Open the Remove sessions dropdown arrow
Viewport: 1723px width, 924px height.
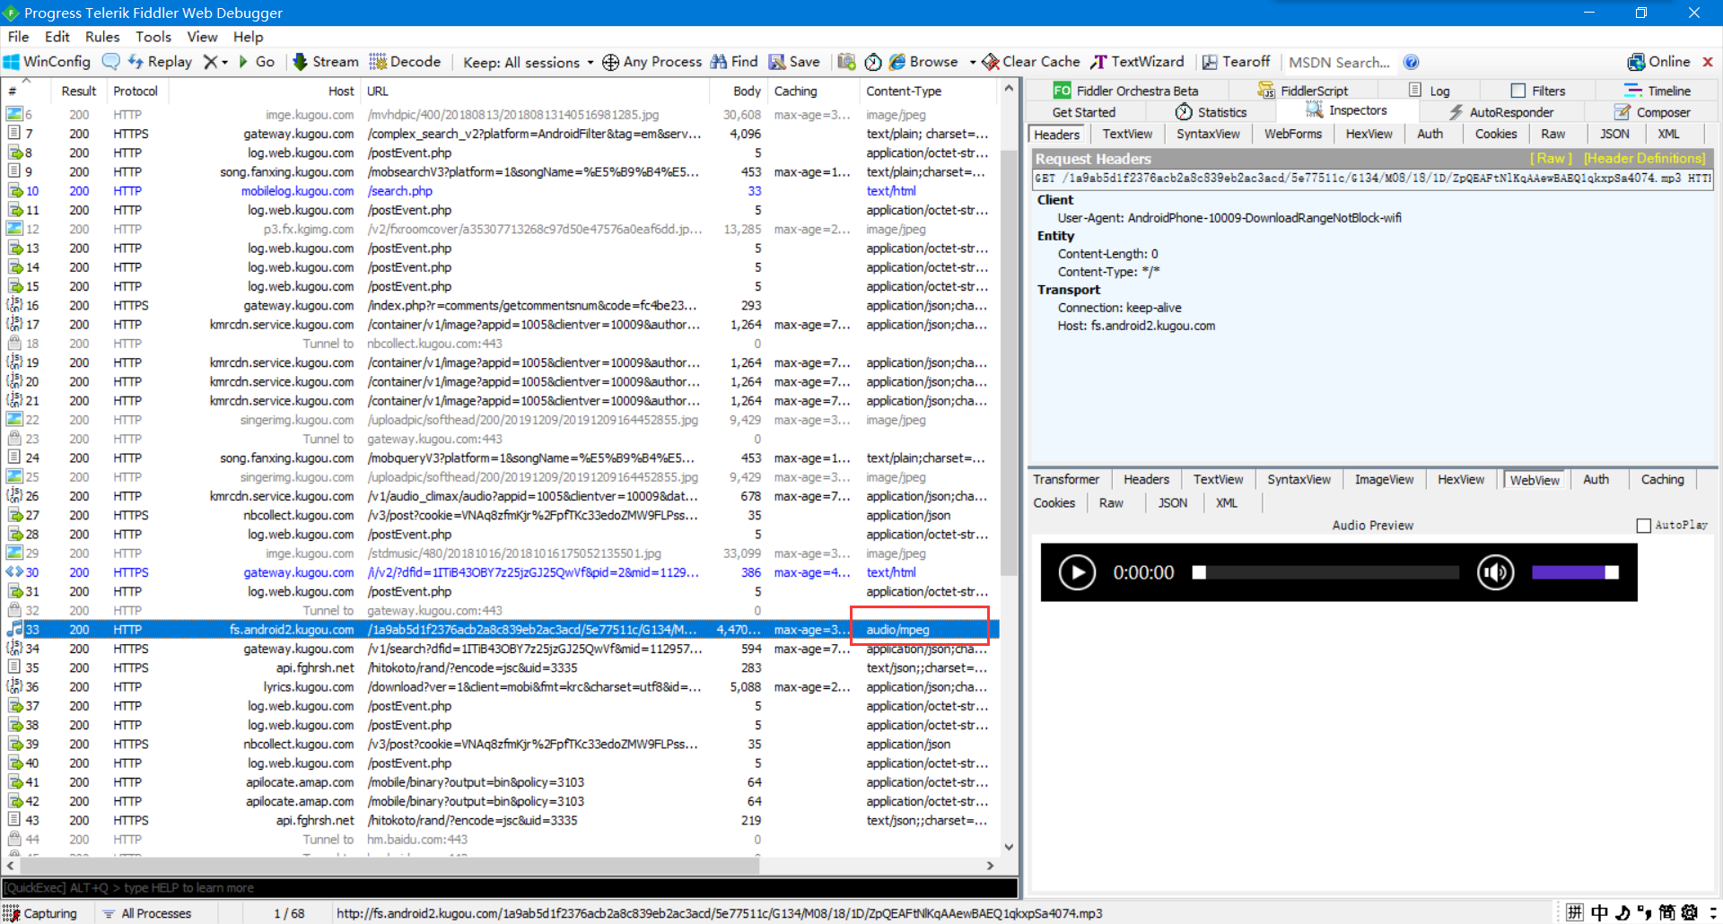224,62
